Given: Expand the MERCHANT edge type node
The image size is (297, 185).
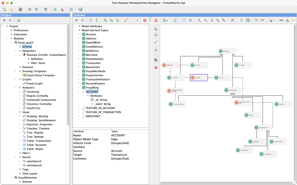Looking at the screenshot, I should 79,116.
